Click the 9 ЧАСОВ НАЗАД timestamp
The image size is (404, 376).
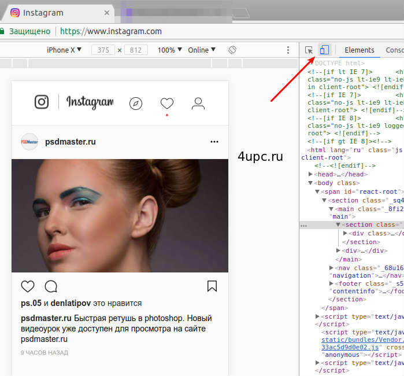click(x=45, y=352)
